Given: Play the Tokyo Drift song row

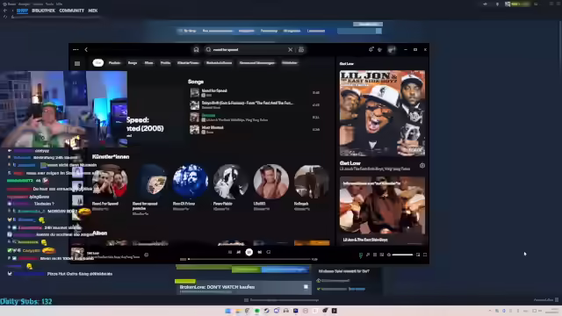Looking at the screenshot, I should [x=255, y=104].
